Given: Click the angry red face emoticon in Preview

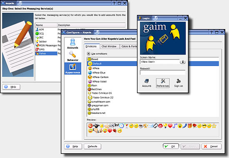Looking at the screenshot, I should tap(90, 126).
